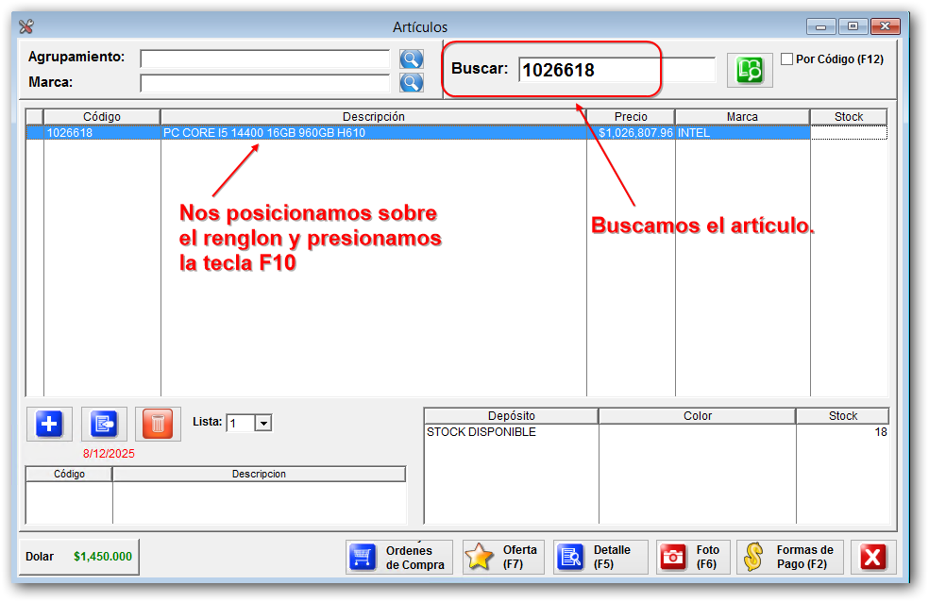Sort by the Precio column header

(x=631, y=116)
